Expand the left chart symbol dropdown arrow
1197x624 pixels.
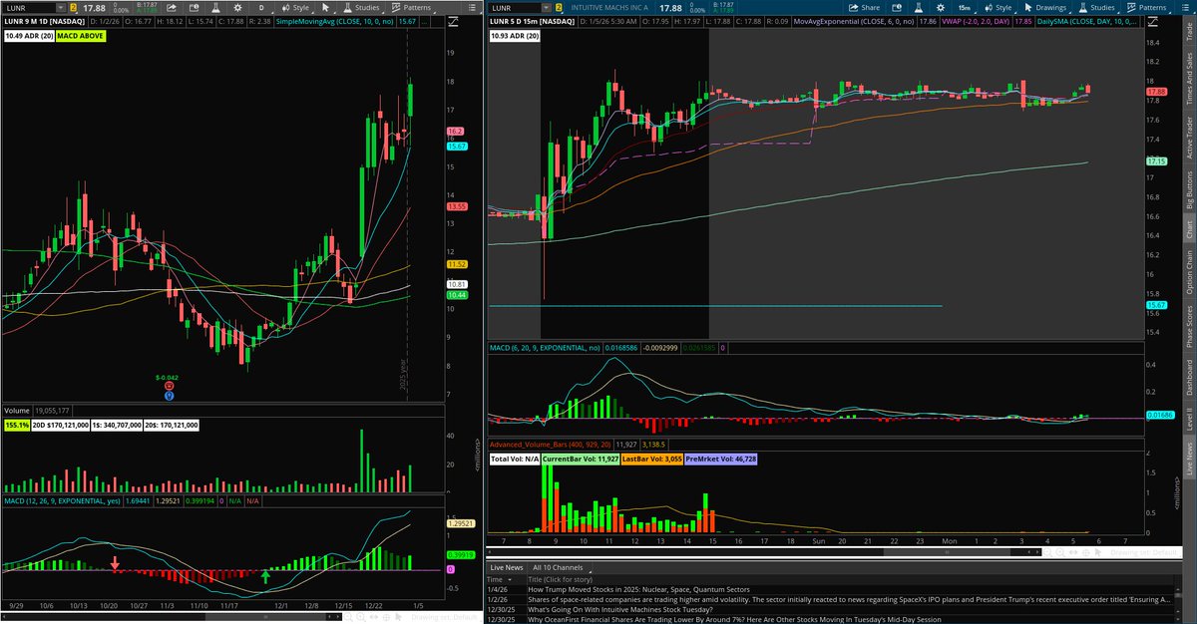coord(61,8)
